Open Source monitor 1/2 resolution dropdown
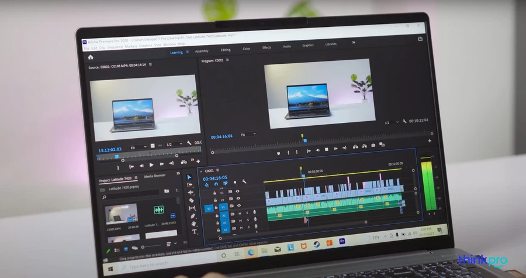 (x=174, y=145)
